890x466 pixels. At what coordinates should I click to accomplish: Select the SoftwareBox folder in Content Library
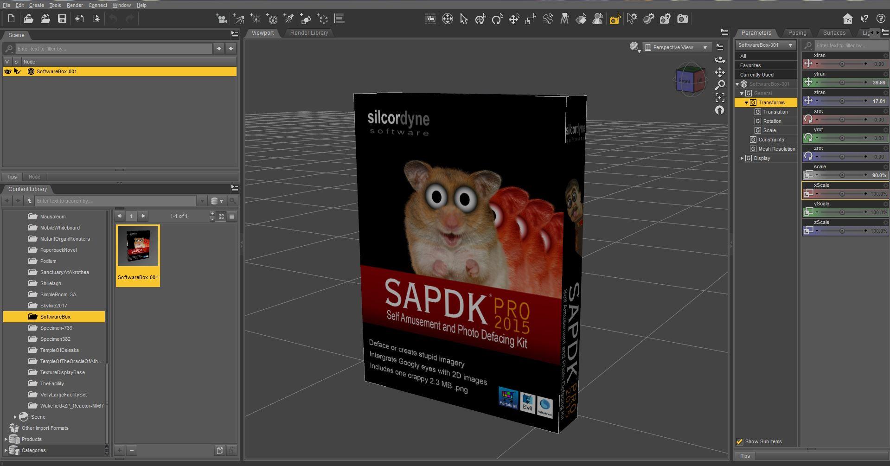coord(54,317)
